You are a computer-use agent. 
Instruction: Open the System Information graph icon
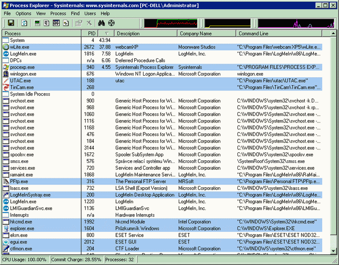coord(37,23)
